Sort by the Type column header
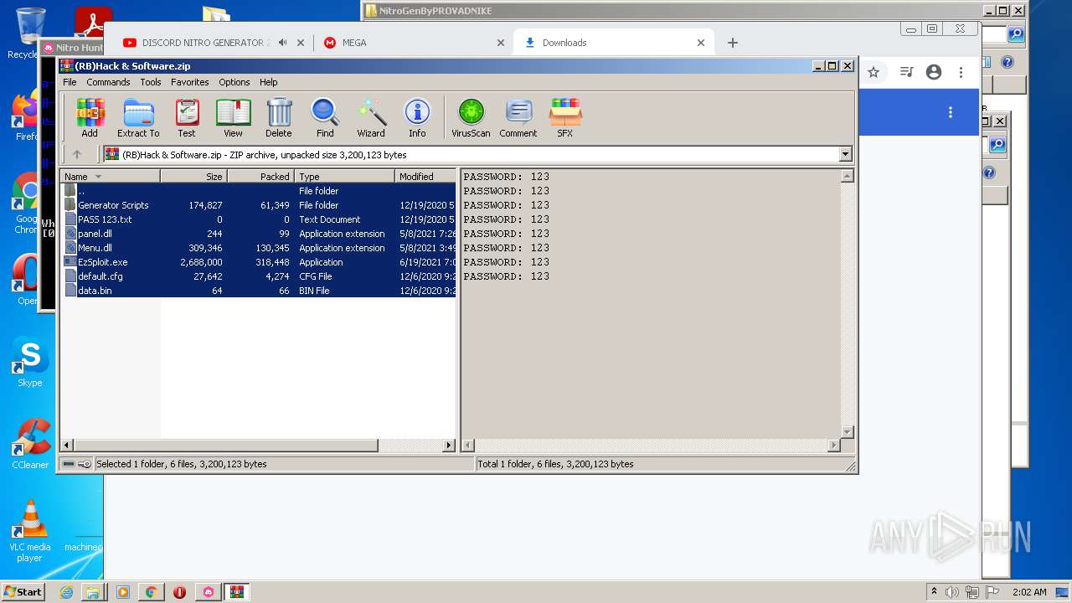 pos(344,177)
